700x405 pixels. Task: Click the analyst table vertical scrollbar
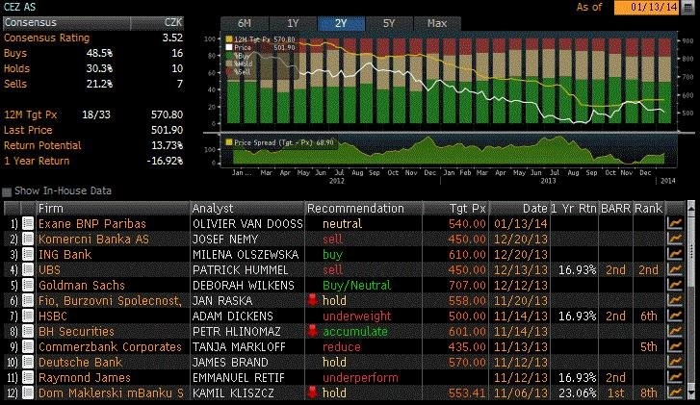[x=691, y=301]
